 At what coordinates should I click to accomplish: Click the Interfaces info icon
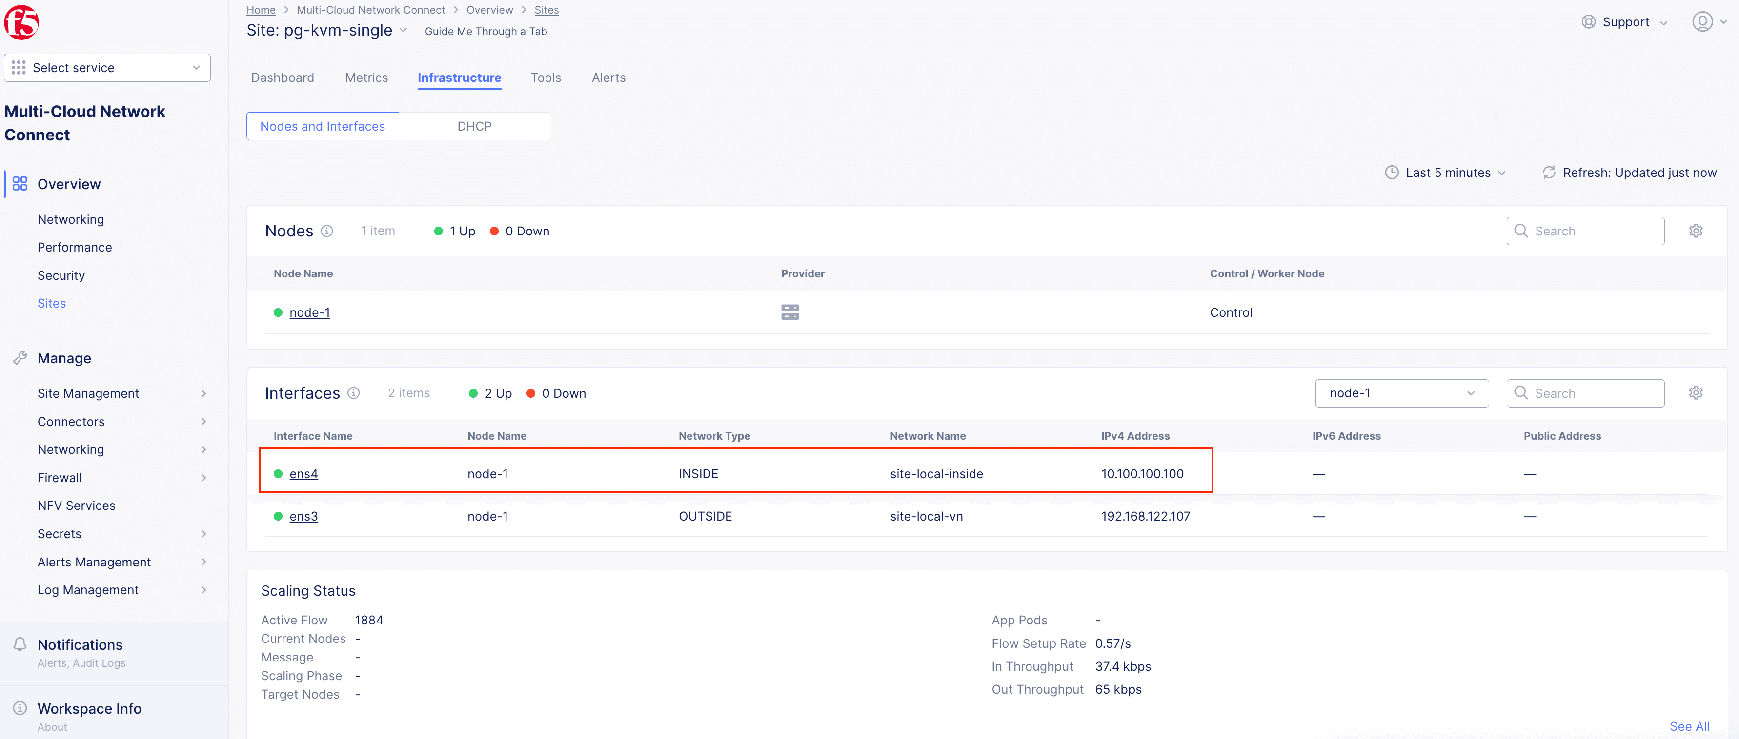(354, 393)
